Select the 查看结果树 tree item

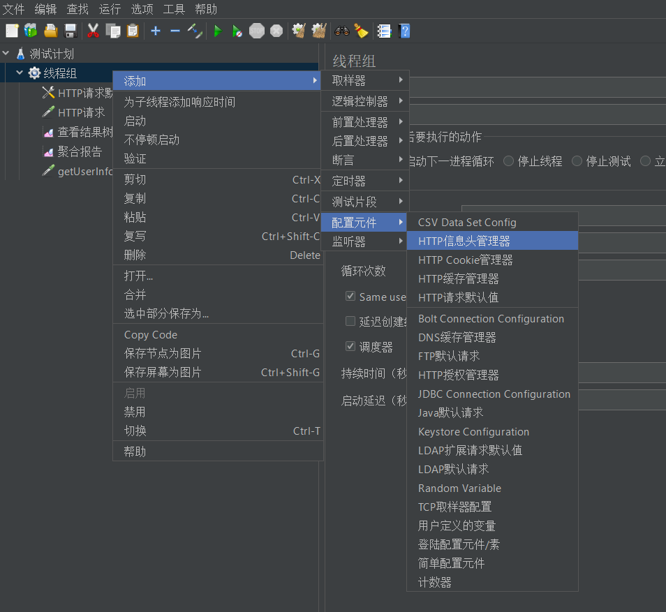coord(85,132)
